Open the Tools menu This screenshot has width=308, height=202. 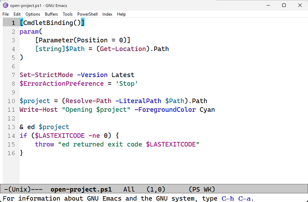point(68,14)
